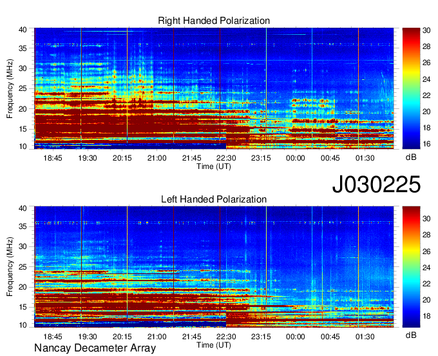Click the Left Handed spectrogram plot area
This screenshot has height=356, width=438.
point(214,267)
